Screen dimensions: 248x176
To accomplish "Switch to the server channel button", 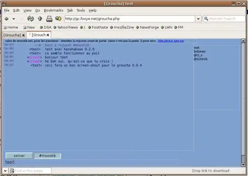I will [x=19, y=156].
